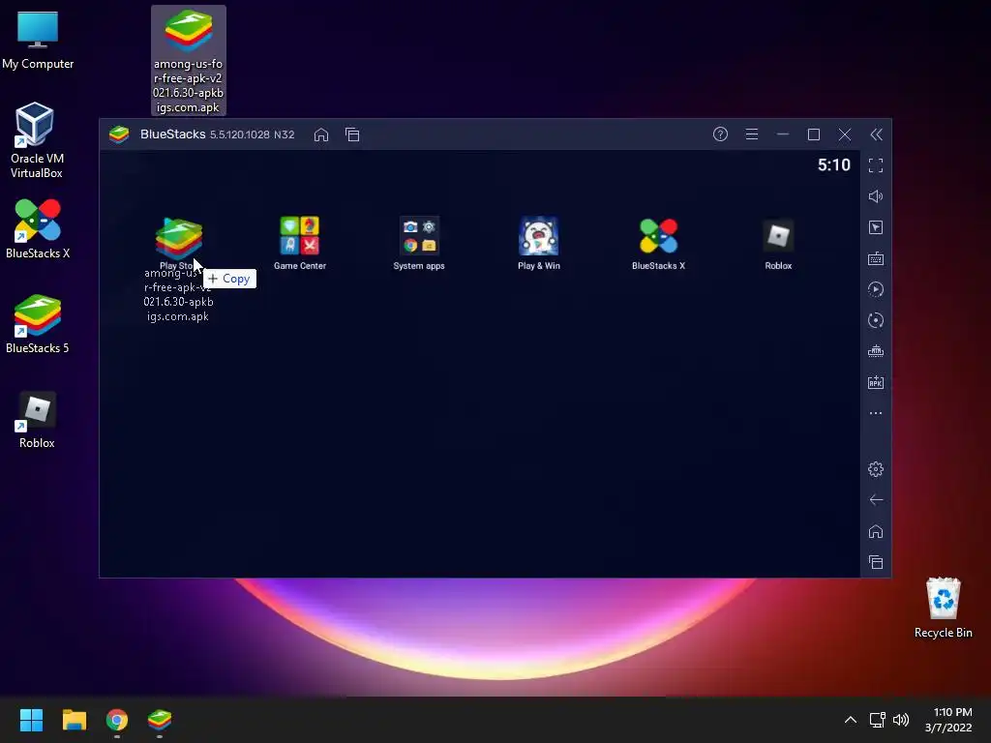Image resolution: width=991 pixels, height=743 pixels.
Task: Open the BlueStacks hamburger menu
Action: (751, 134)
